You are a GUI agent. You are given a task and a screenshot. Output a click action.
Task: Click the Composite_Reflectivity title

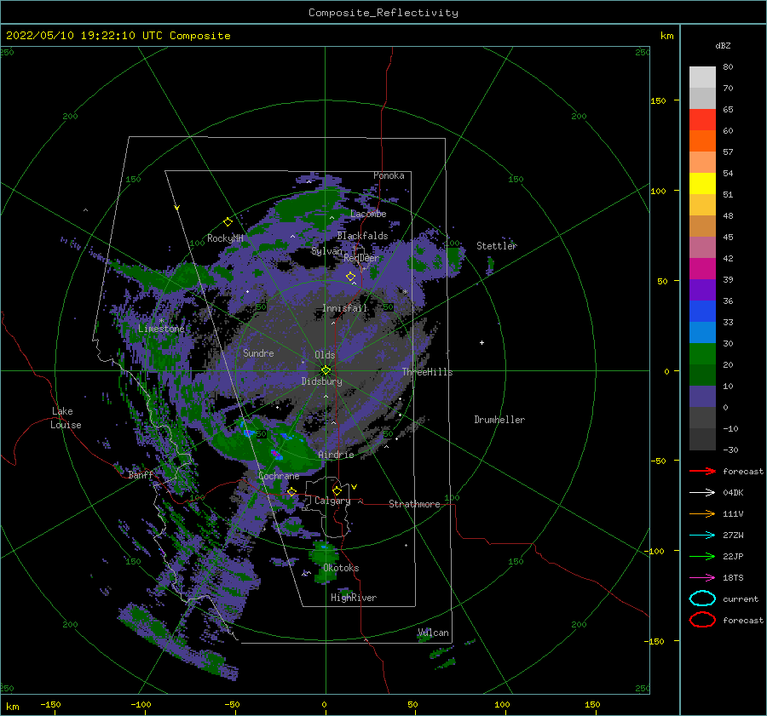383,13
